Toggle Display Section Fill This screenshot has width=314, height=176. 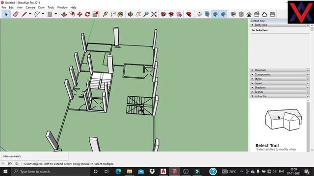(223, 14)
